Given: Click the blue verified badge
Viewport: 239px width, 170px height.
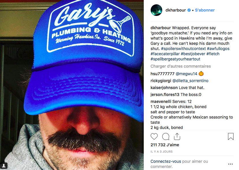Looking at the screenshot, I should [x=189, y=10].
